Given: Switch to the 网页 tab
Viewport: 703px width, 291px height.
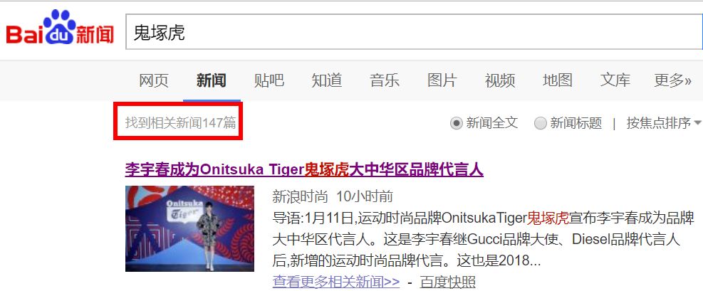Looking at the screenshot, I should tap(154, 80).
